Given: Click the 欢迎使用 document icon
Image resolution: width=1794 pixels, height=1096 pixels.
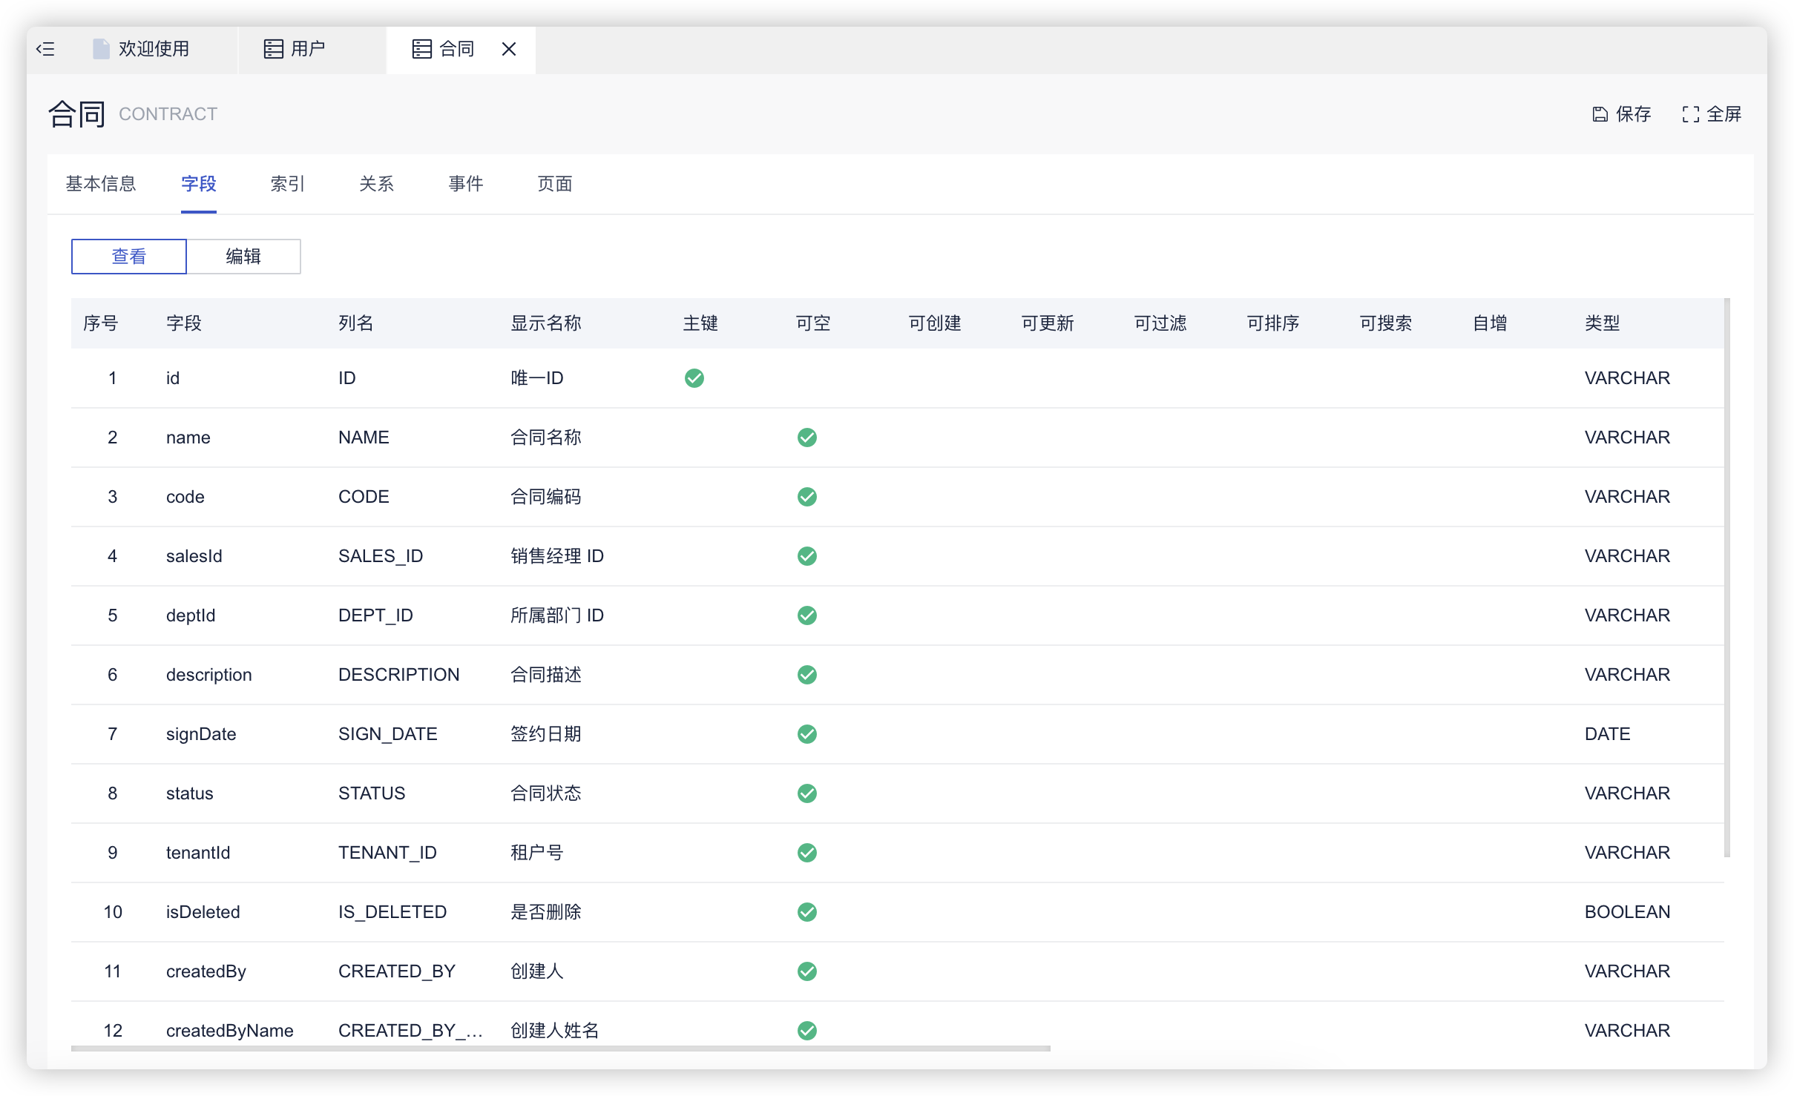Looking at the screenshot, I should [101, 49].
